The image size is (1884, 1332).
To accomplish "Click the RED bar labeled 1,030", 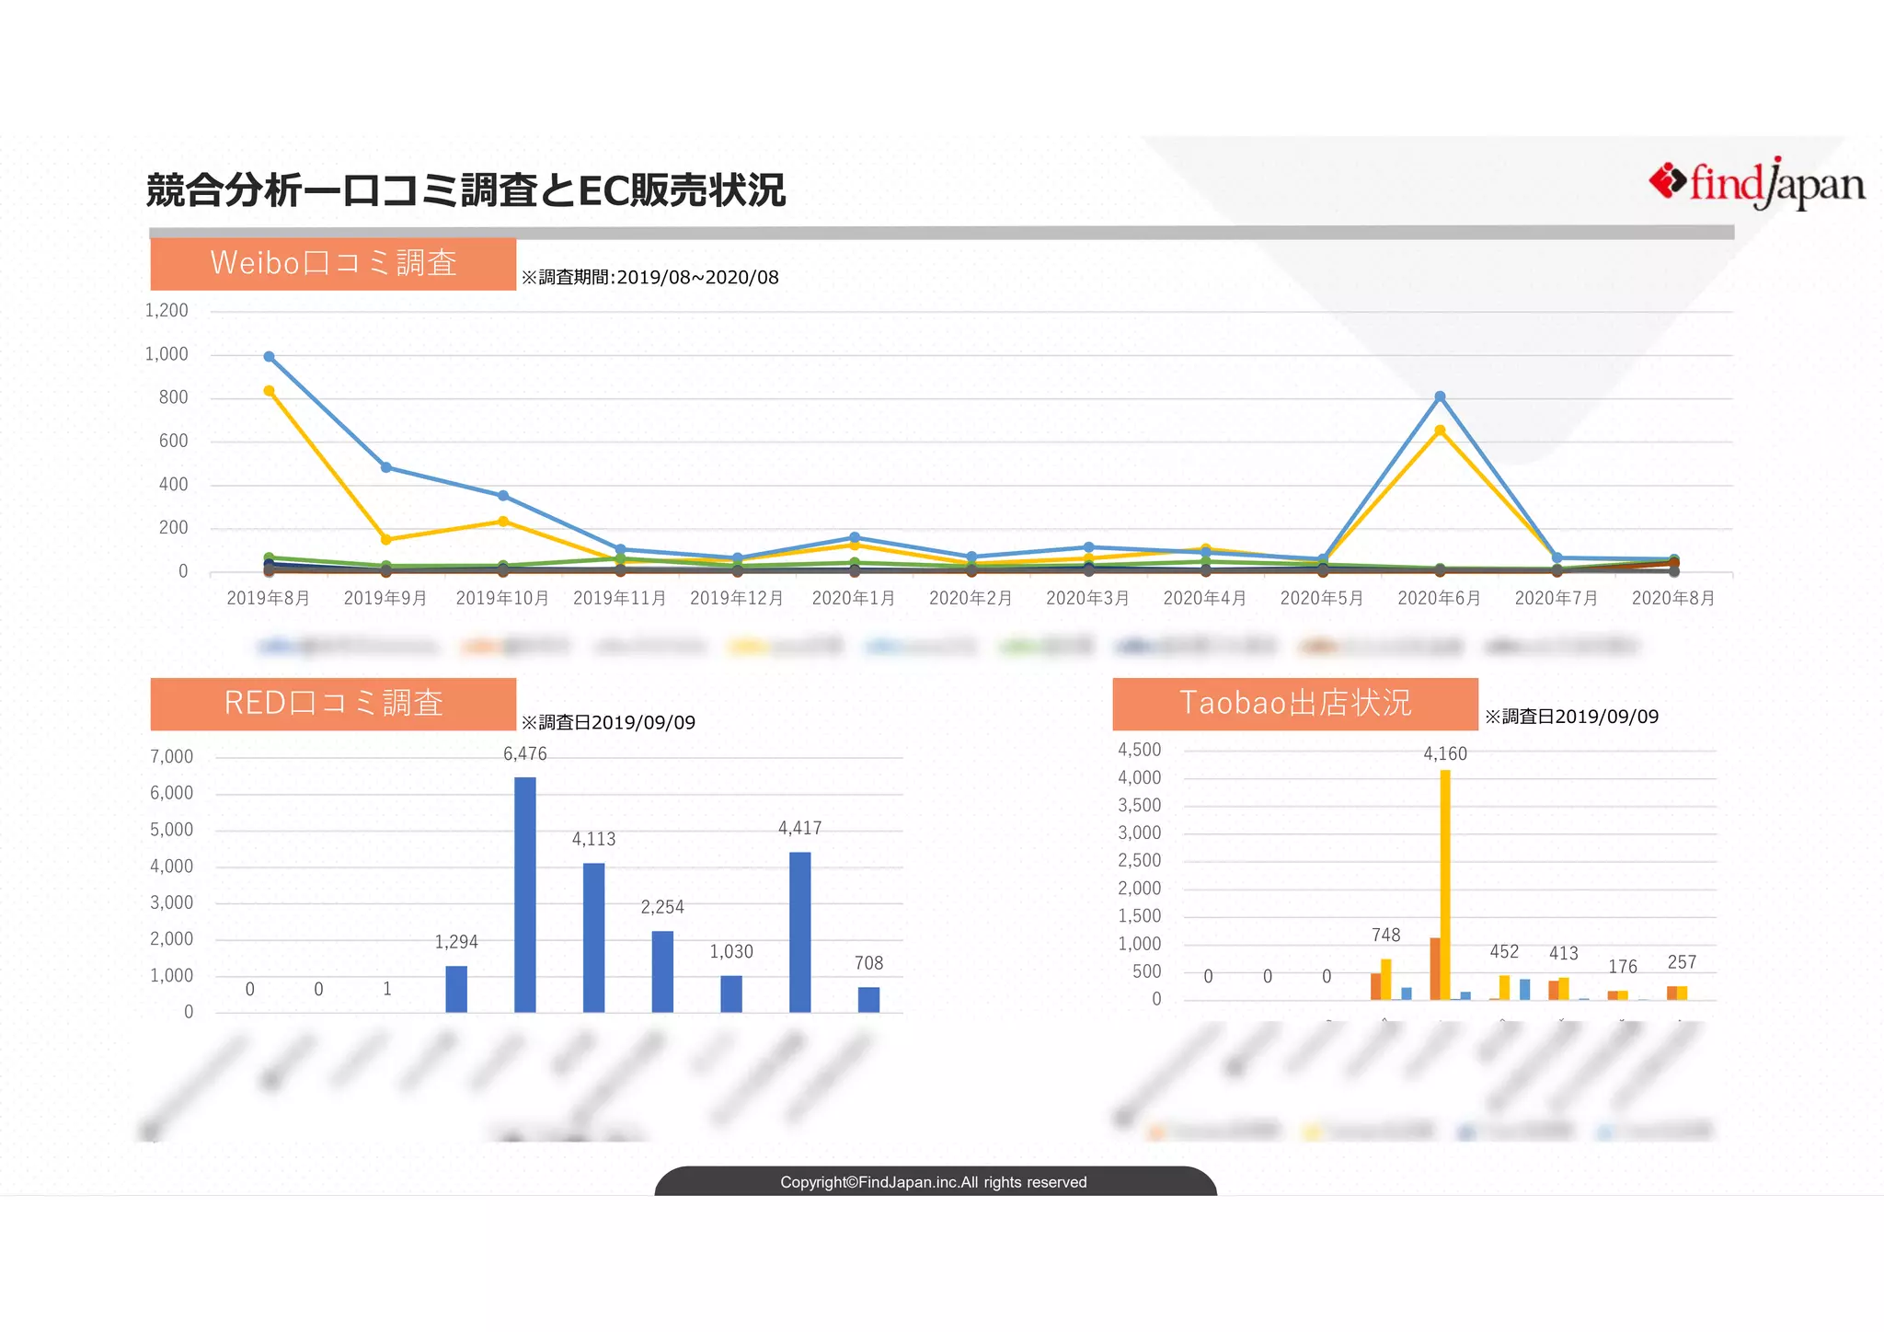I will coord(731,994).
